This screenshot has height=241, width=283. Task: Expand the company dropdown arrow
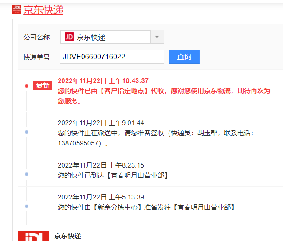[x=157, y=37]
